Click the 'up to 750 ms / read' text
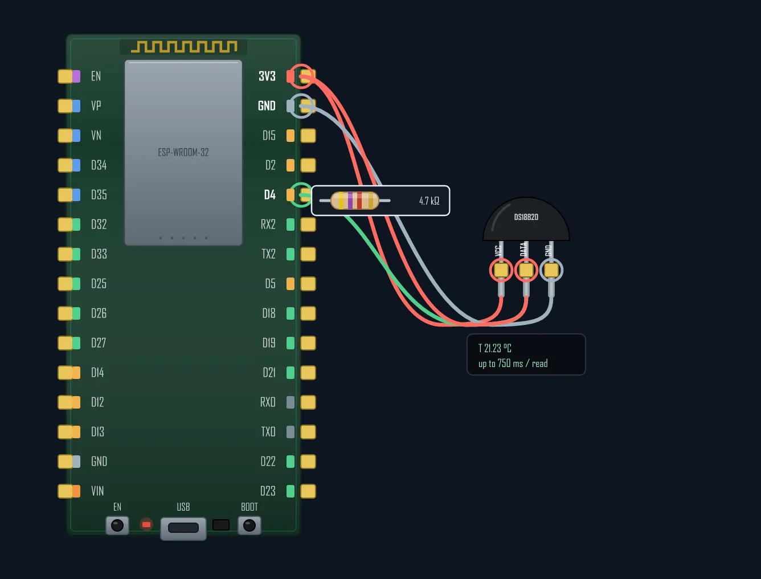 (513, 364)
